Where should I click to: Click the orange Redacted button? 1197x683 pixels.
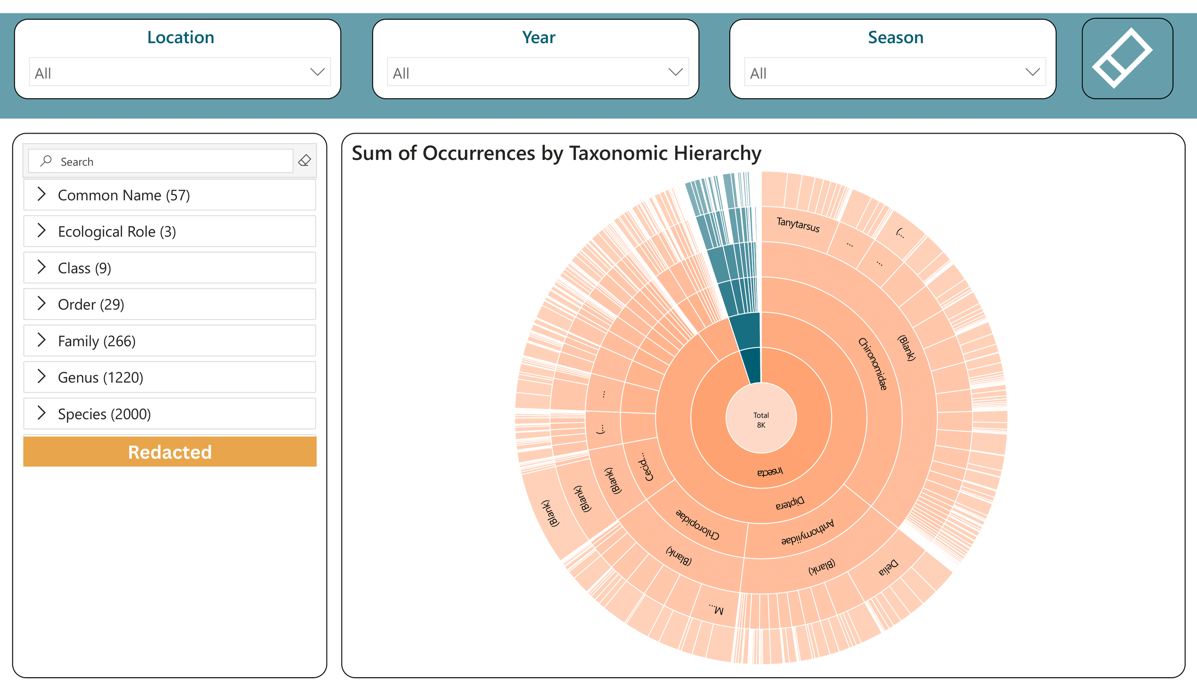click(169, 451)
